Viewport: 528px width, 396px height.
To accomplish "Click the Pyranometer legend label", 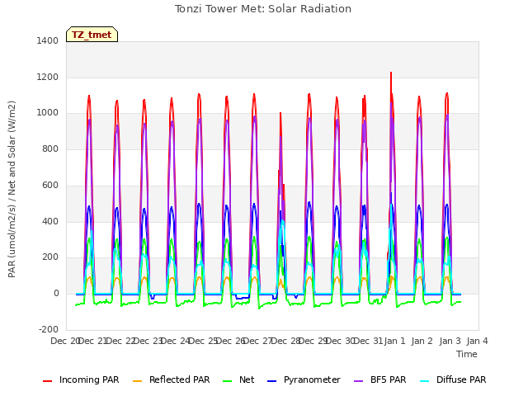I will pos(312,379).
